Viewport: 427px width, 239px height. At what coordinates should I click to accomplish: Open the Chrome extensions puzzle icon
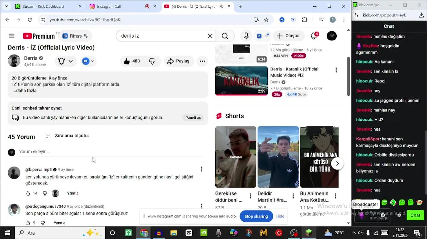tap(304, 20)
